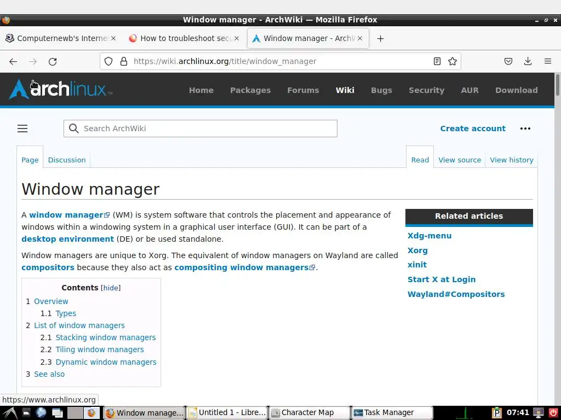Jump to 2.2 Tiling window managers
The height and width of the screenshot is (420, 561).
pos(100,349)
